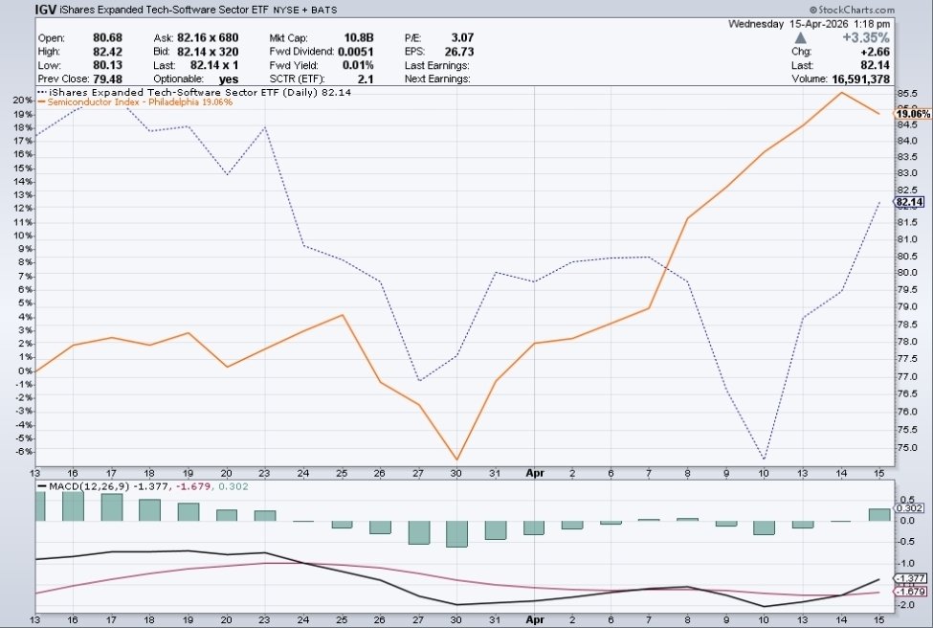Click the MACD(12,26,9) indicator label
Image resolution: width=933 pixels, height=628 pixels.
pos(89,486)
